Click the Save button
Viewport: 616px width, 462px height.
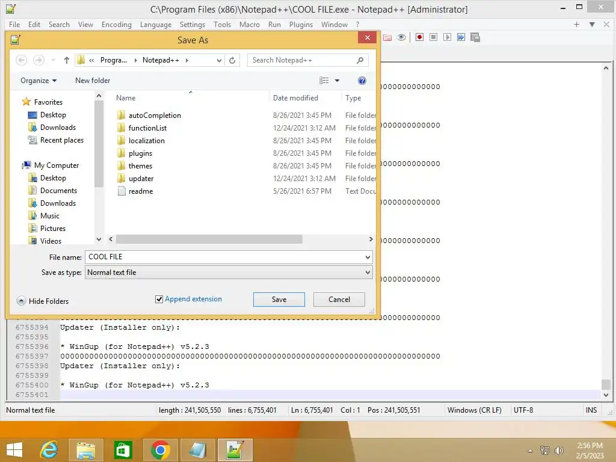279,300
